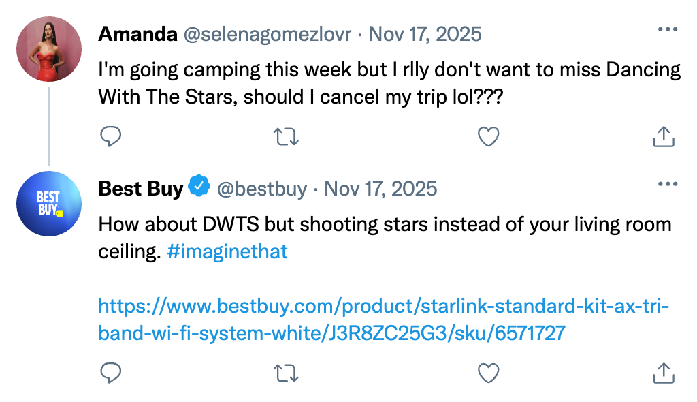Screen dimensions: 697x402
Task: Like Amanda's tweet with the heart
Action: [488, 137]
